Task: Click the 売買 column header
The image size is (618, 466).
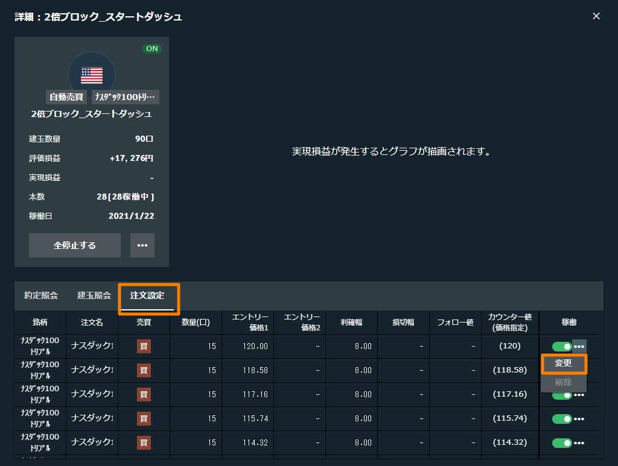Action: pyautogui.click(x=144, y=322)
